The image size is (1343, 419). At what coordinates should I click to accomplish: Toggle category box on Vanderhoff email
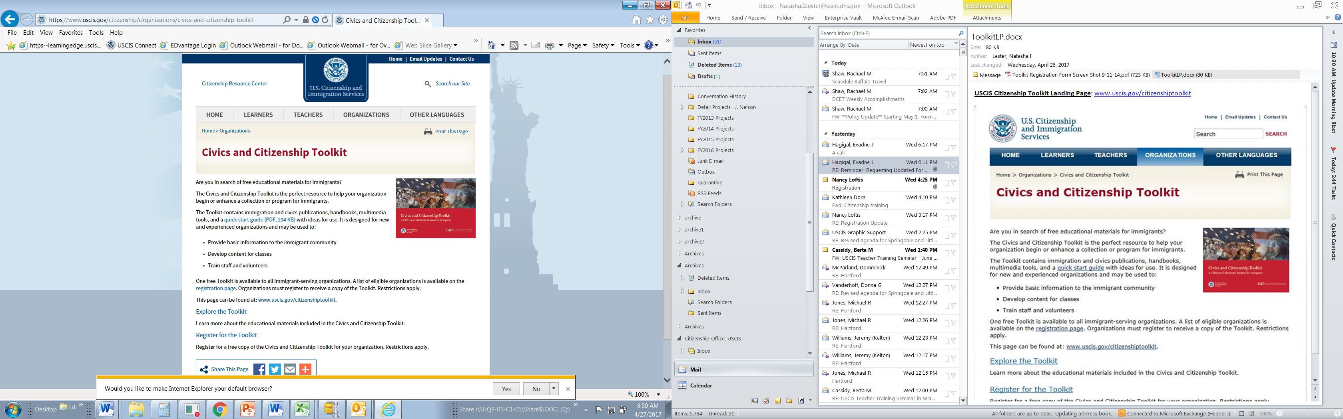[x=947, y=289]
